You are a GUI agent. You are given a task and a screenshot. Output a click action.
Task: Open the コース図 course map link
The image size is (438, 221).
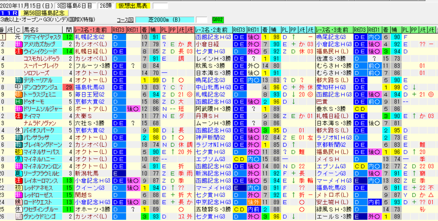pos(125,20)
